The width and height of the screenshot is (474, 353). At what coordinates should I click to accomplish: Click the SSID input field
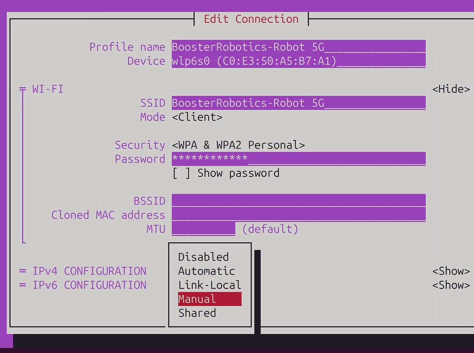click(299, 103)
